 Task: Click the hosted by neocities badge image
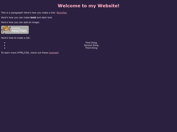pos(15,30)
